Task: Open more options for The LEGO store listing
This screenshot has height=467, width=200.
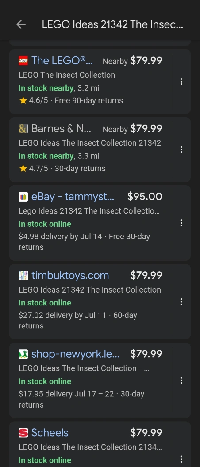Action: coord(181,82)
